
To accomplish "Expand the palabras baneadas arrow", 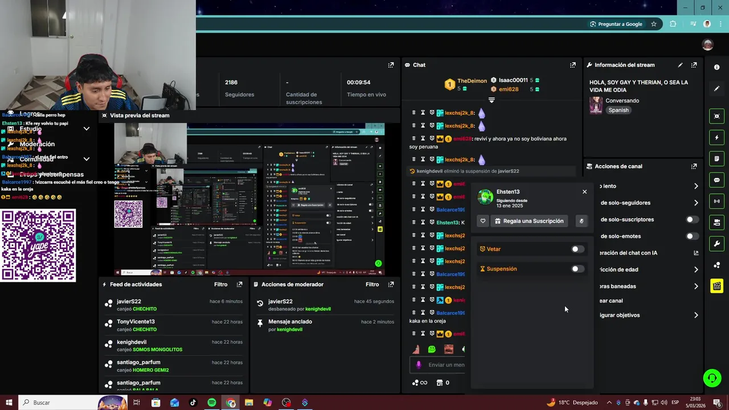I will [695, 286].
